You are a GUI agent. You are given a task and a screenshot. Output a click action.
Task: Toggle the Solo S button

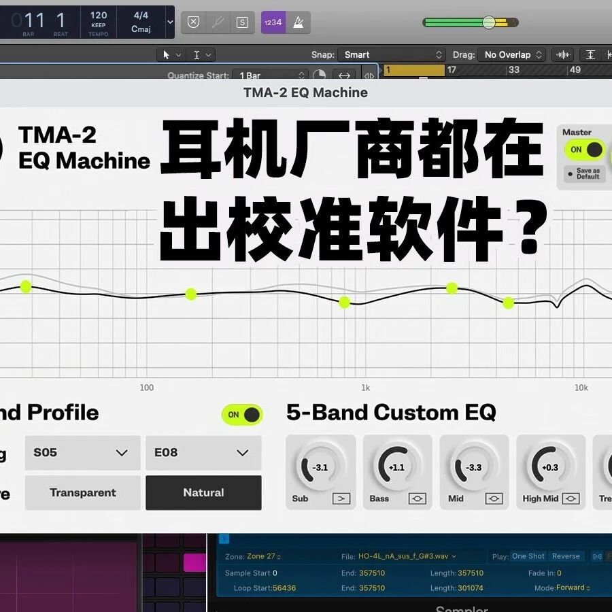tap(242, 22)
